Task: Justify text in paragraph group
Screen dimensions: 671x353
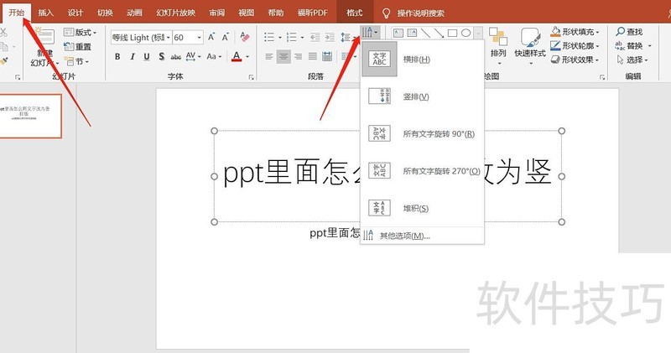Action: (313, 56)
